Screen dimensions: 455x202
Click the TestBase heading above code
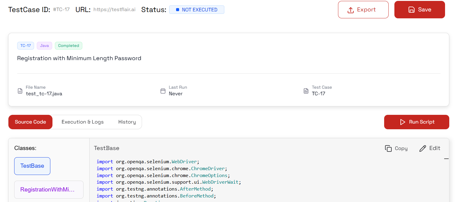tap(107, 148)
